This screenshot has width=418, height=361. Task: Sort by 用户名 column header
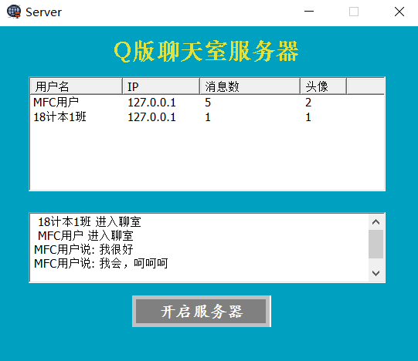click(76, 86)
